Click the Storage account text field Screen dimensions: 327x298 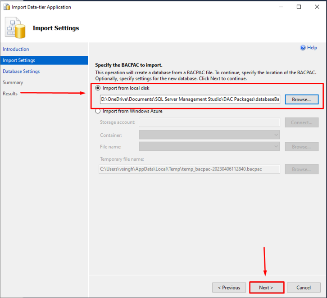(209, 122)
